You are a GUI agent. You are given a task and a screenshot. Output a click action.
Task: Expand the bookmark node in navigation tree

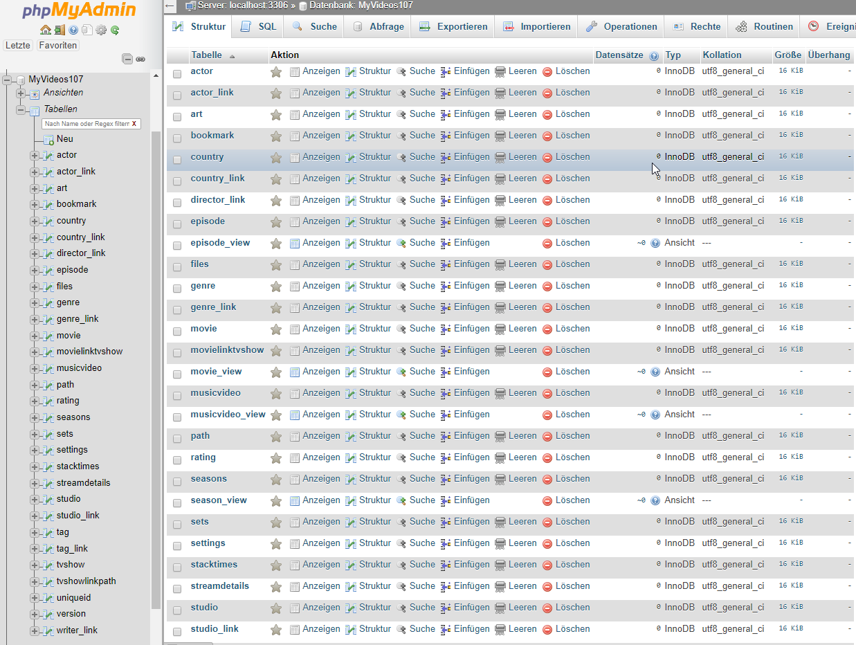pos(34,205)
